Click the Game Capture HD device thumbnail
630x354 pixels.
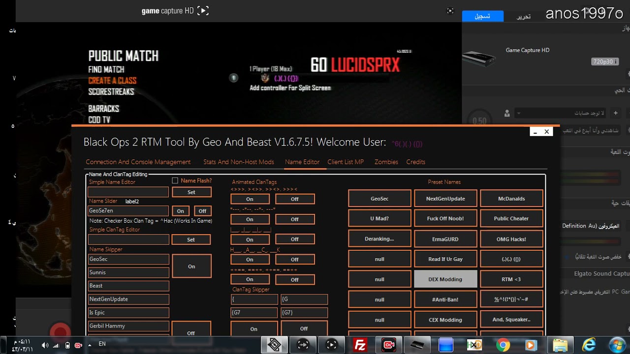point(480,59)
